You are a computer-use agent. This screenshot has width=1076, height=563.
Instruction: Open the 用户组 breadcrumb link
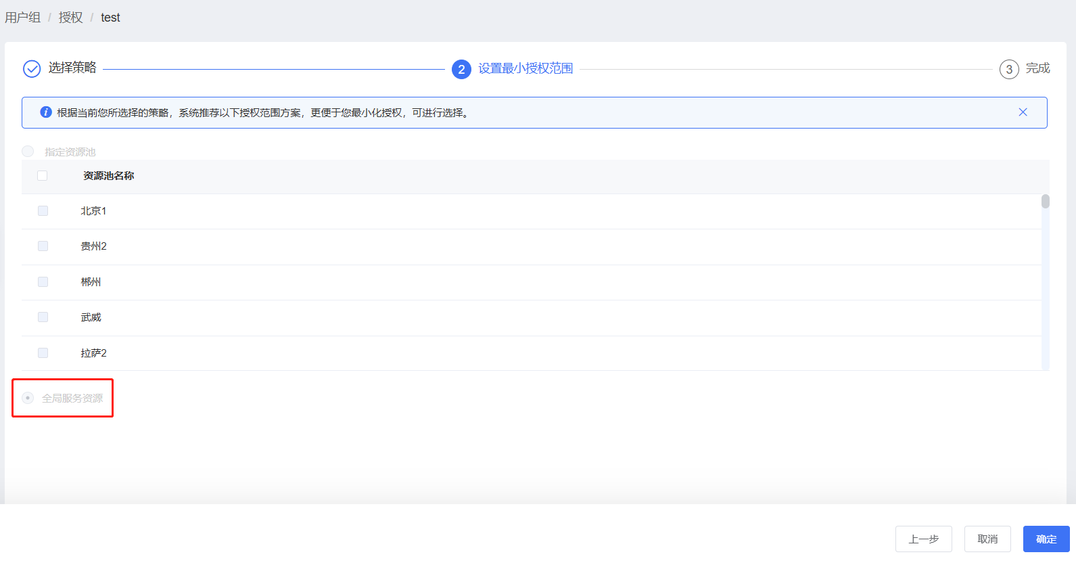point(23,18)
